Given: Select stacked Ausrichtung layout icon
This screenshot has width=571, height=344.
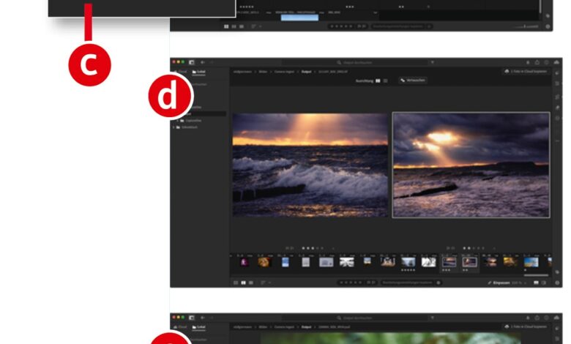Looking at the screenshot, I should point(386,81).
